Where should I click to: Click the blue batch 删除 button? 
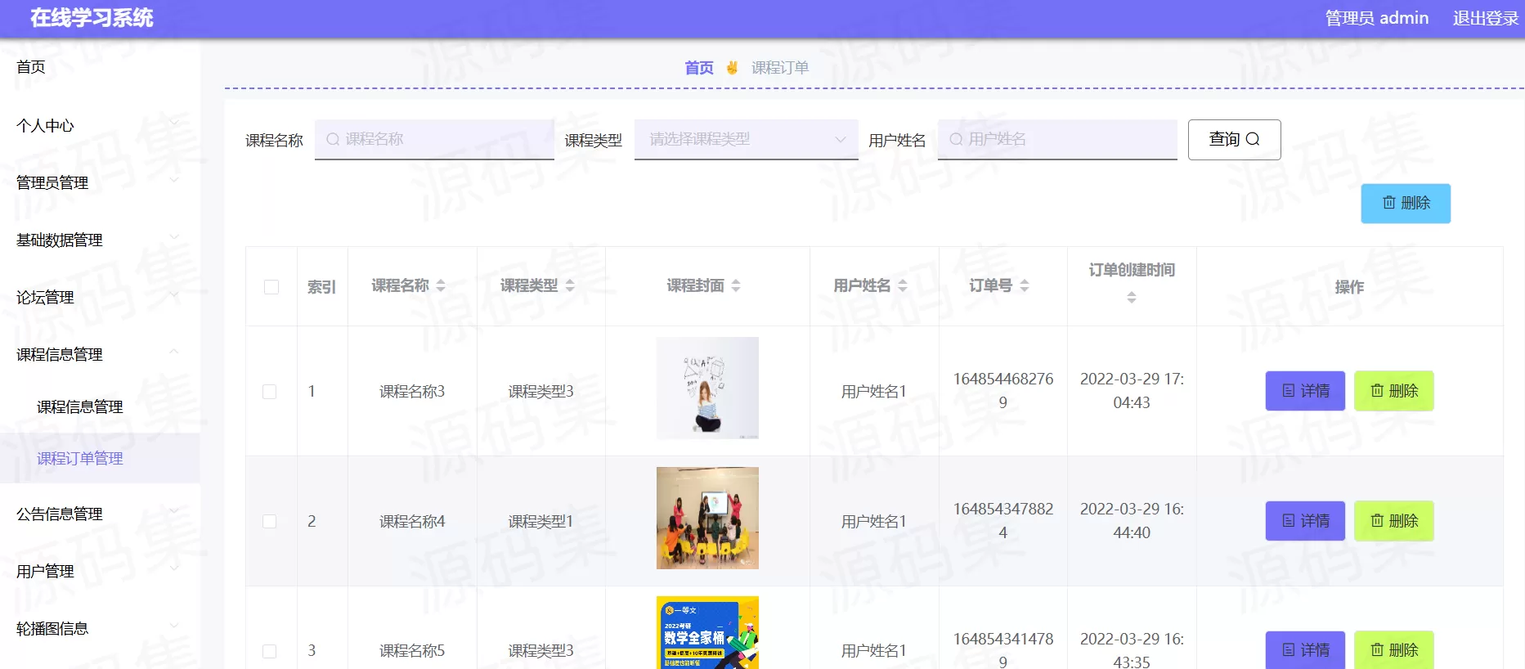tap(1406, 204)
